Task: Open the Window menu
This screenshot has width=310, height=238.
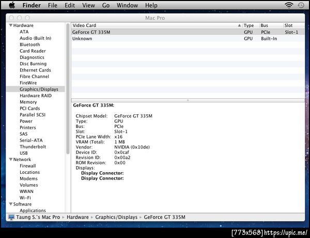Action: 127,5
